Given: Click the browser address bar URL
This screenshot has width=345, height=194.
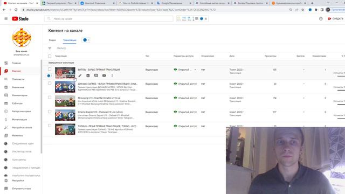Looking at the screenshot, I should pyautogui.click(x=121, y=10).
